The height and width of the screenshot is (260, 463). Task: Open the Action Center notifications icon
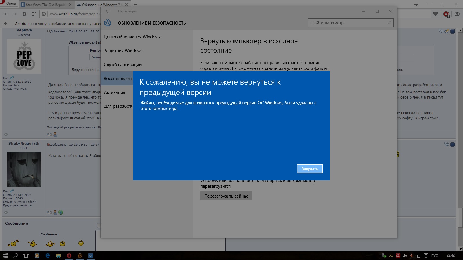click(426, 256)
